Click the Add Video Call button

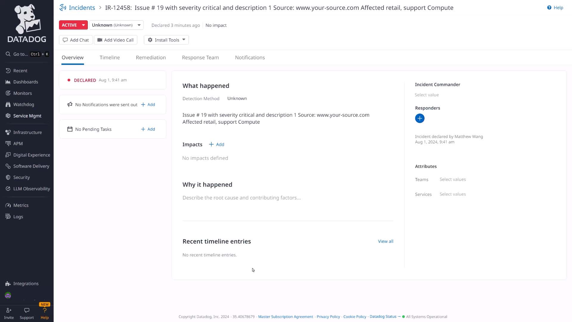coord(116,40)
